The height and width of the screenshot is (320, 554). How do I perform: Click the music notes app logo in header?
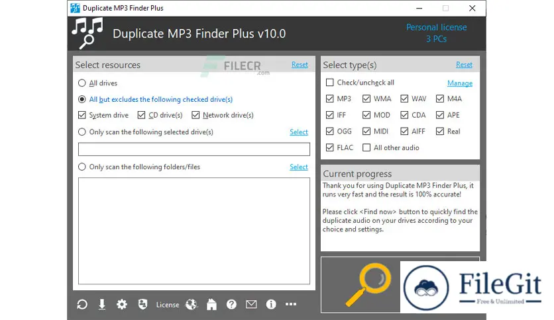tap(87, 33)
